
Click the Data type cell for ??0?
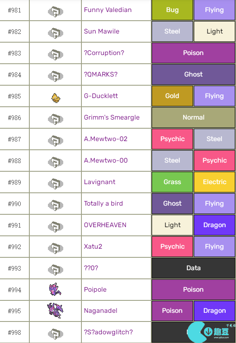tap(193, 268)
